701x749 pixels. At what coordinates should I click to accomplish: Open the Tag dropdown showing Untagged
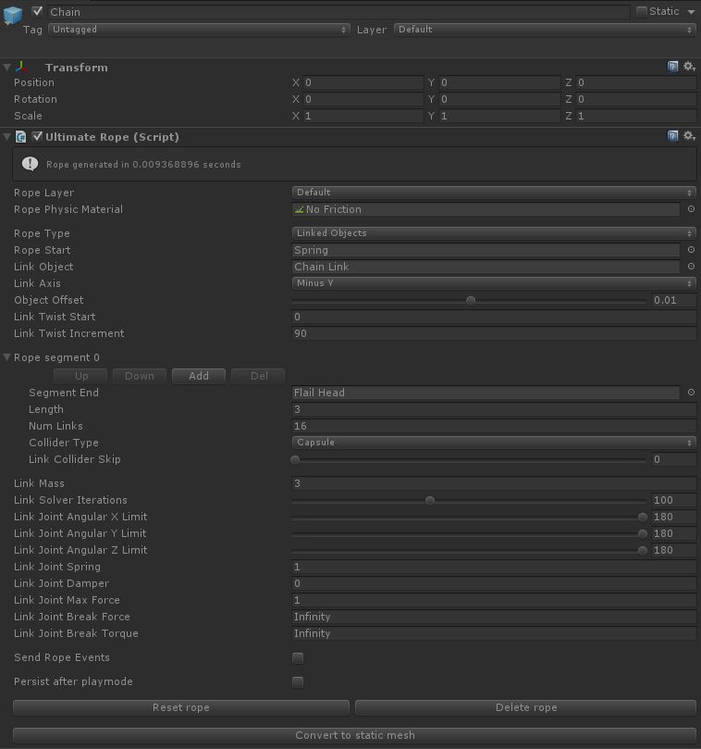pyautogui.click(x=199, y=30)
